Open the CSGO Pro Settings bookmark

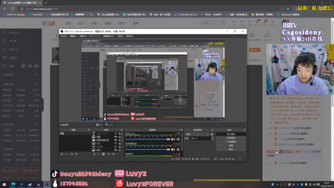click(x=14, y=15)
